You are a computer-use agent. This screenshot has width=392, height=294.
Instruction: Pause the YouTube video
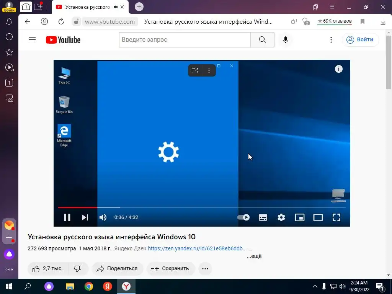67,217
